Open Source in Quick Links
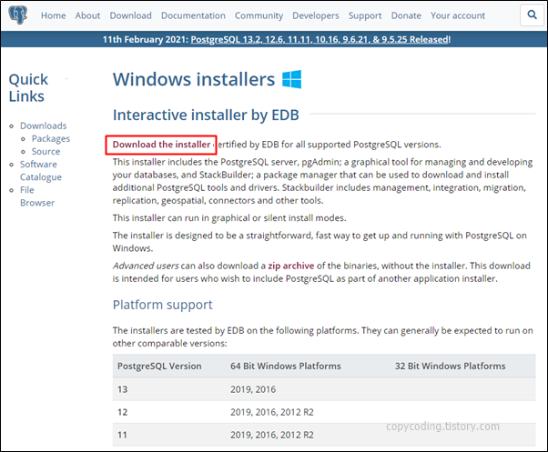Viewport: 548px width, 452px height. point(46,152)
